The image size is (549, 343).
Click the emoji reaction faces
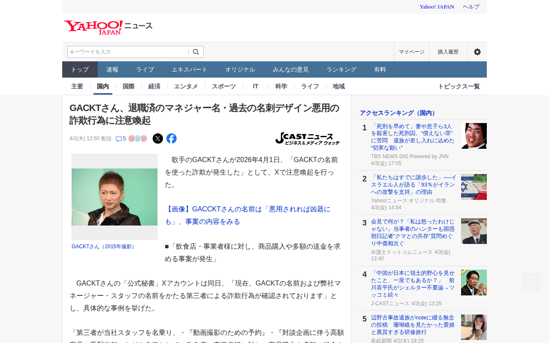[x=138, y=138]
